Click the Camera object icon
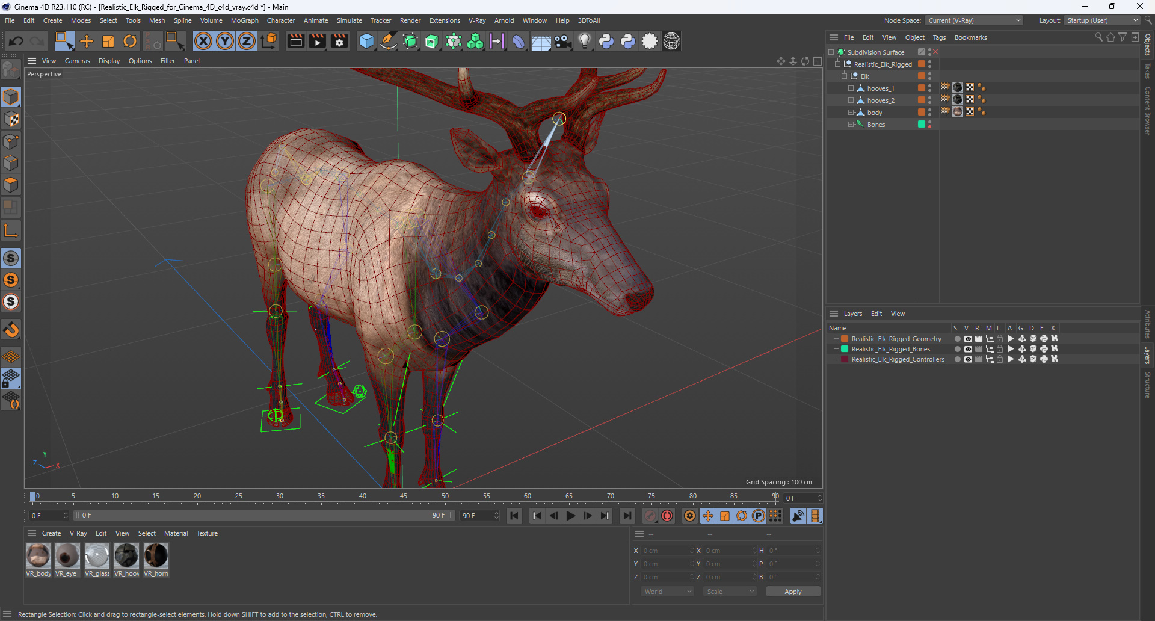Screen dimensions: 1155x621 pyautogui.click(x=562, y=41)
